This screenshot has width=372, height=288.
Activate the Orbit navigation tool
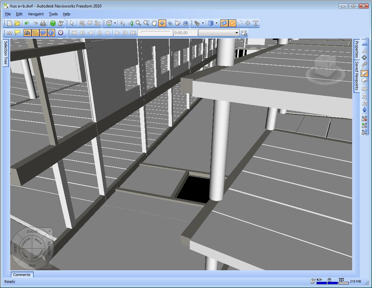click(x=162, y=23)
